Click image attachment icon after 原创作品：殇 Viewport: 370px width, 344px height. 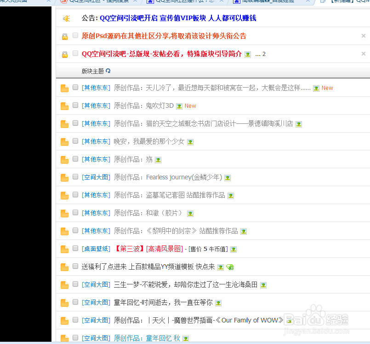click(158, 160)
